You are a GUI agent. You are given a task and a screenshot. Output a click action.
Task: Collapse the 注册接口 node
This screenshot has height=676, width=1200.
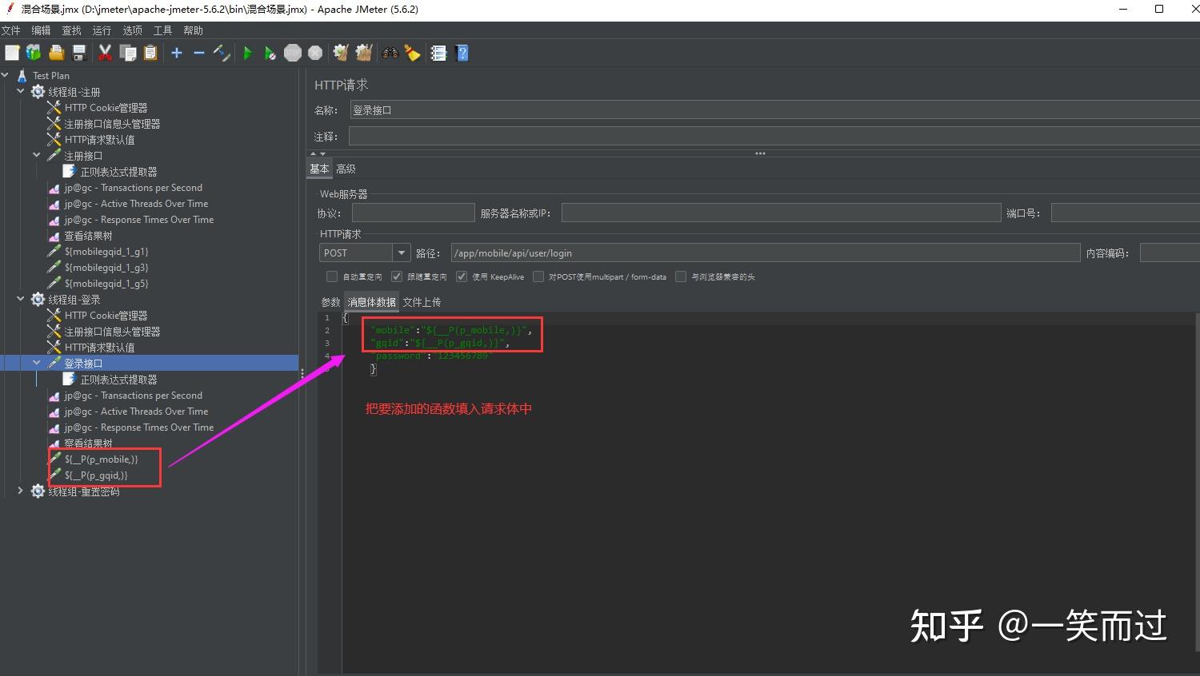pos(37,156)
